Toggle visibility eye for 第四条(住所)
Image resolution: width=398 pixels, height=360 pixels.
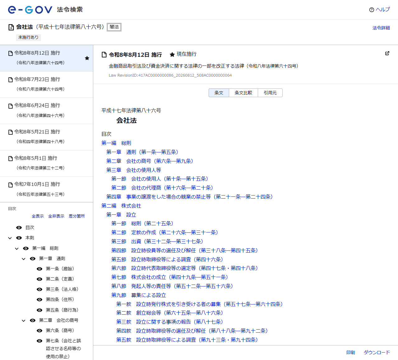tap(39, 299)
